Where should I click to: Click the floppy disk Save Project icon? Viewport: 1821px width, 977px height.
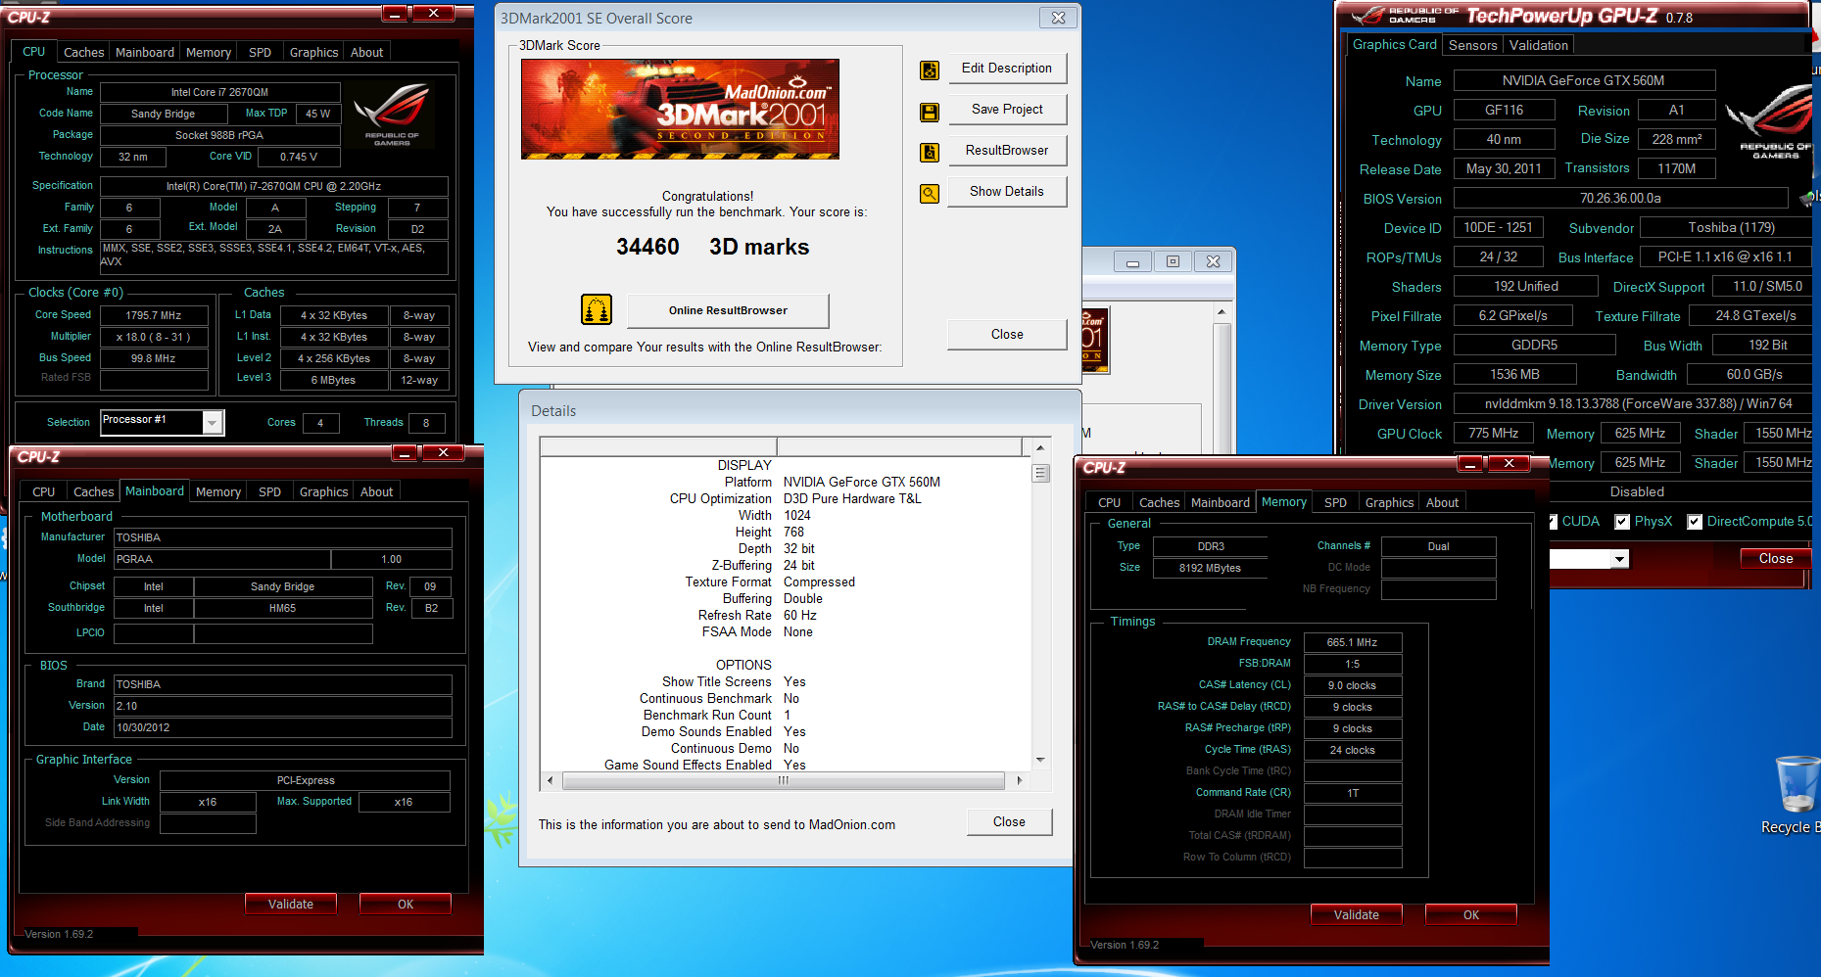[x=930, y=112]
